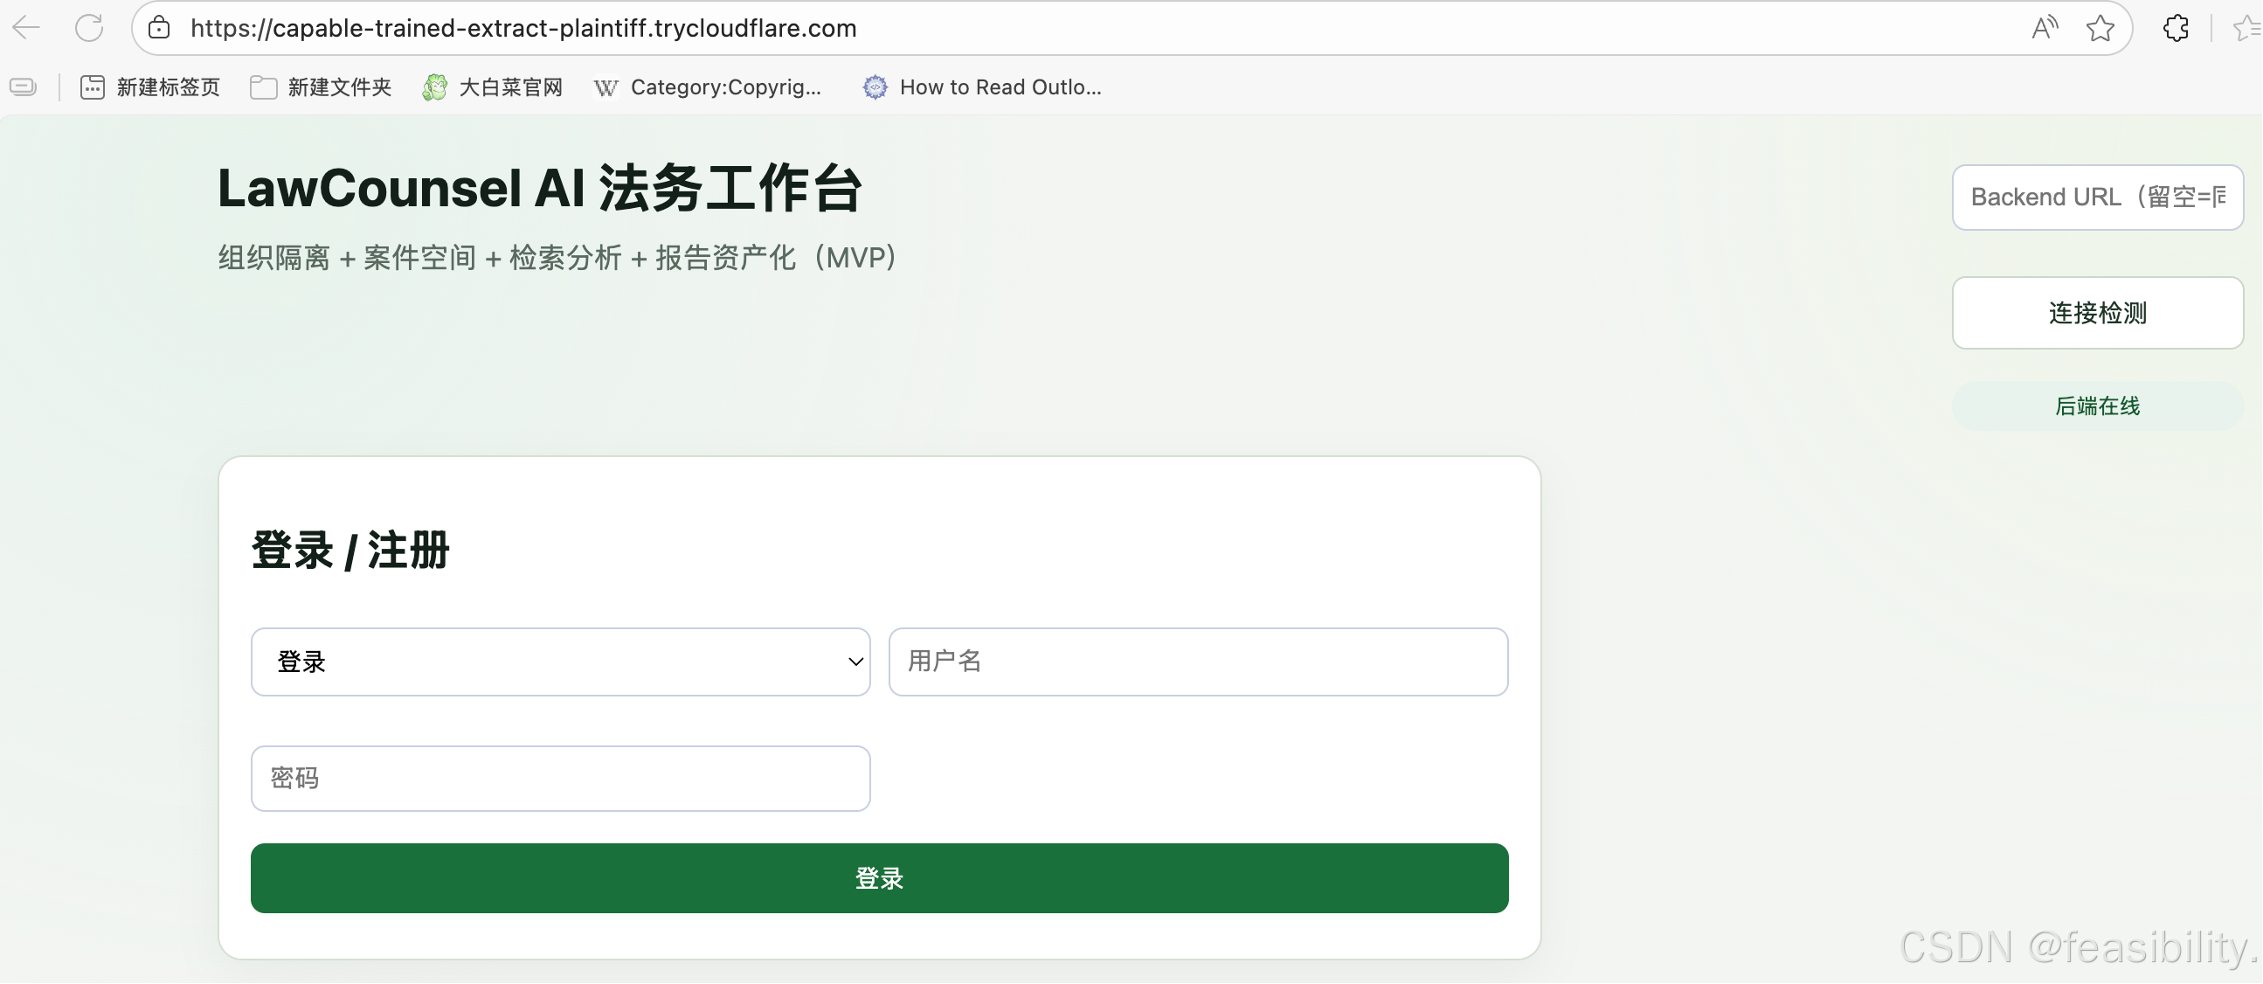Open the browser extensions puzzle icon
Viewport: 2263px width, 984px height.
2175,28
